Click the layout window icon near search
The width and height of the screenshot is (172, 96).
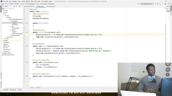coord(168,4)
